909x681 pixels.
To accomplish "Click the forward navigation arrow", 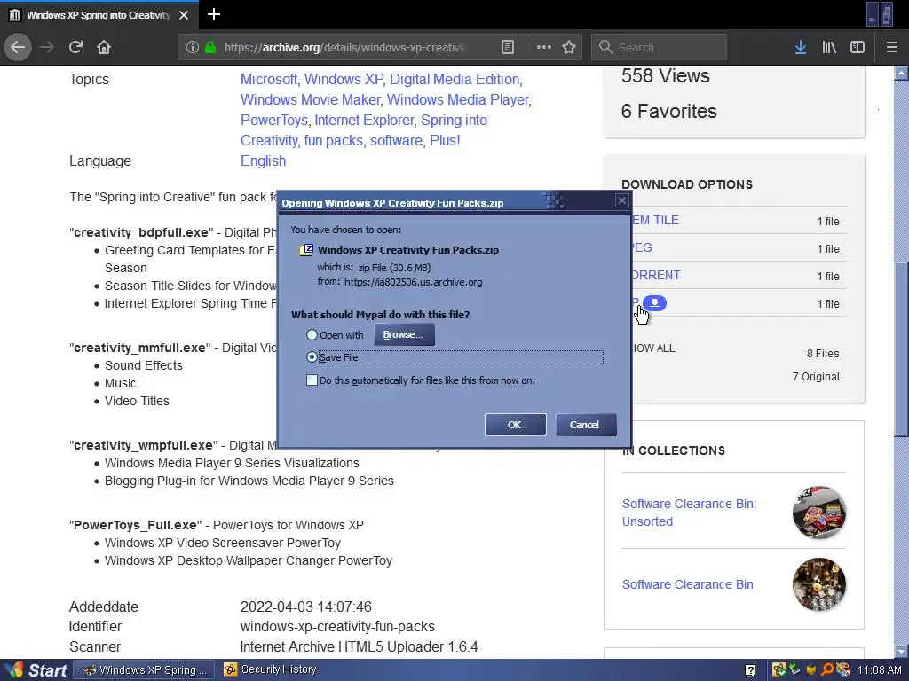I will point(47,47).
